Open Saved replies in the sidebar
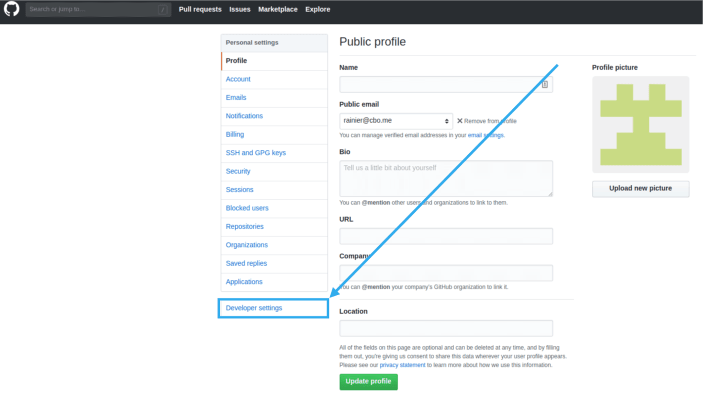The image size is (703, 400). 274,264
